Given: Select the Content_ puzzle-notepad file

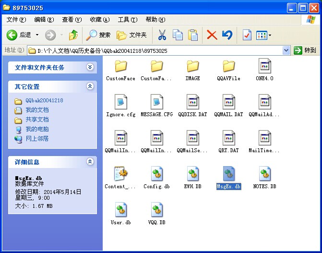Looking at the screenshot, I should [x=121, y=178].
